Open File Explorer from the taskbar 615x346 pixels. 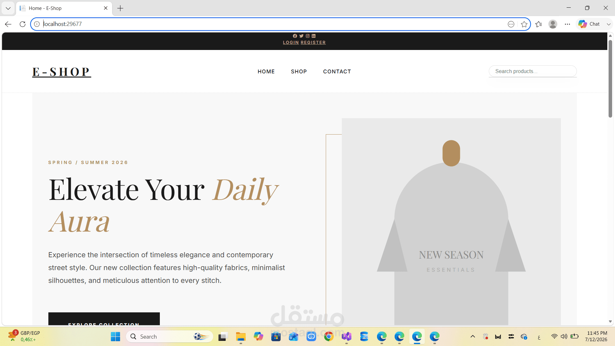241,337
